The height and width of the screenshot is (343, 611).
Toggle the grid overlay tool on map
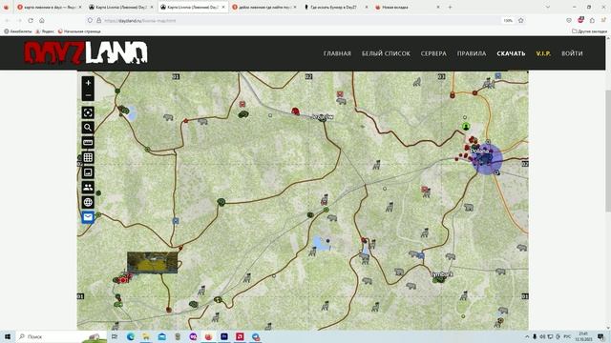pyautogui.click(x=88, y=157)
